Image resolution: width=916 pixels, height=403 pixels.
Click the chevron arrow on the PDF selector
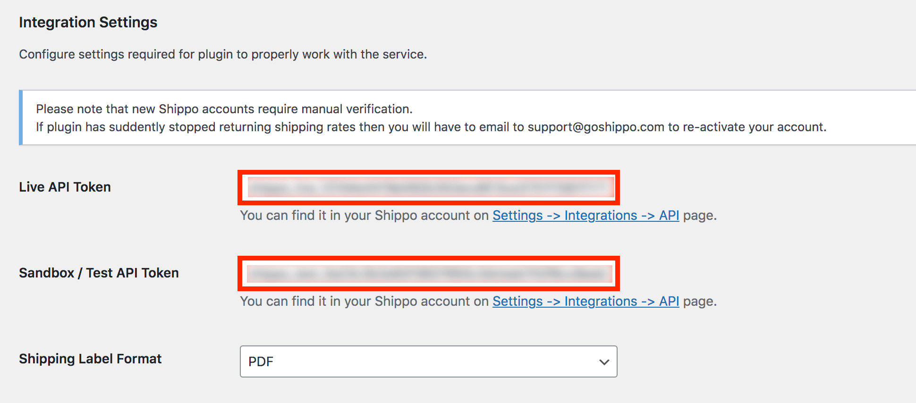coord(603,362)
